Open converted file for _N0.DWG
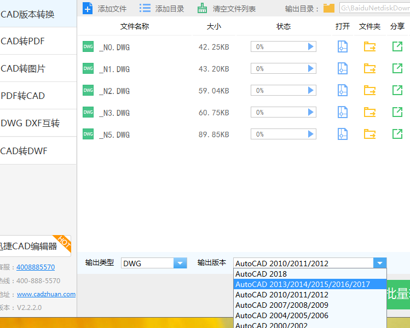Screen dimensions: 410x328 tap(342, 47)
